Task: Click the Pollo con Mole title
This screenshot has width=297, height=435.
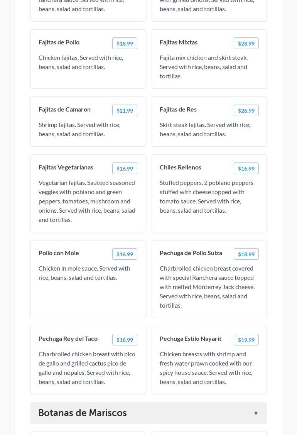Action: click(59, 253)
